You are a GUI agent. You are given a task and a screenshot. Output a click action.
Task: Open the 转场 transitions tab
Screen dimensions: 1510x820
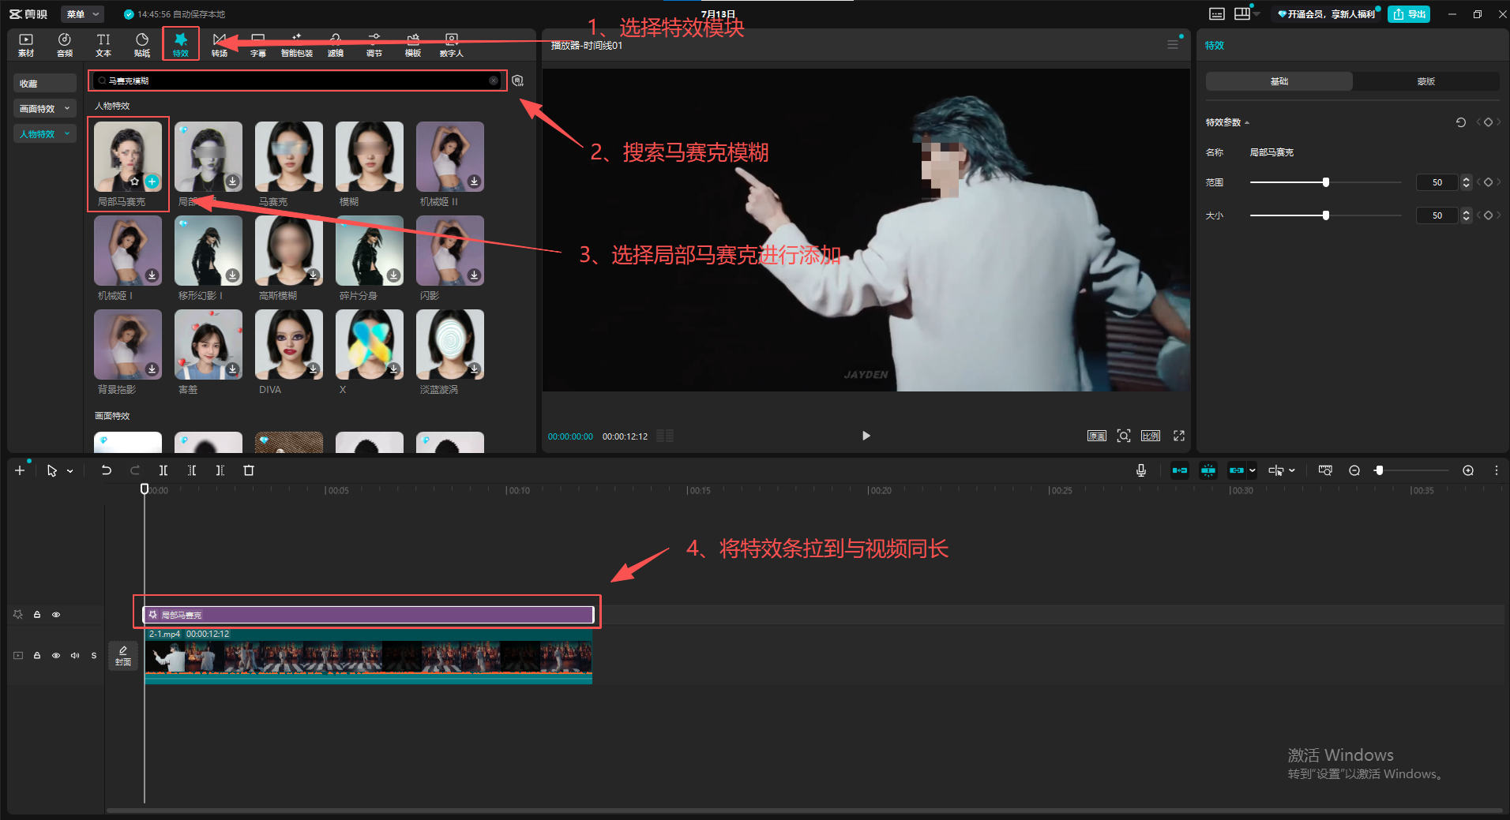click(x=220, y=45)
